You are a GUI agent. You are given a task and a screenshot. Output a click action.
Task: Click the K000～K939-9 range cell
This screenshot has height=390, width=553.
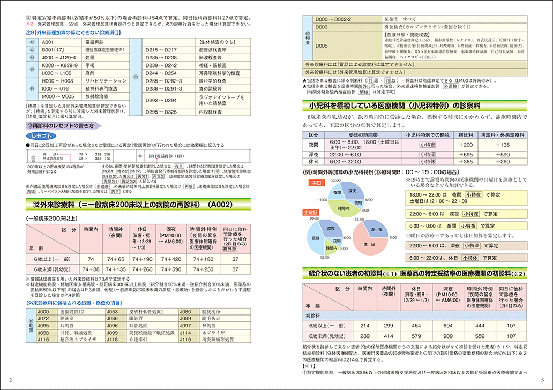[60, 65]
